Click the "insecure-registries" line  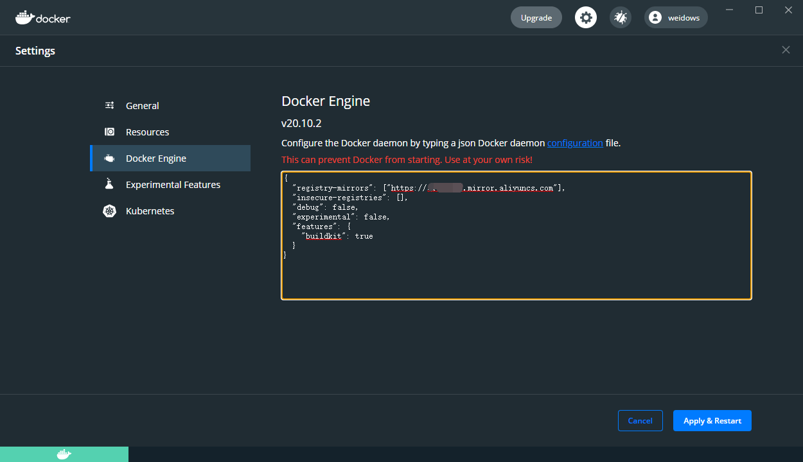349,198
